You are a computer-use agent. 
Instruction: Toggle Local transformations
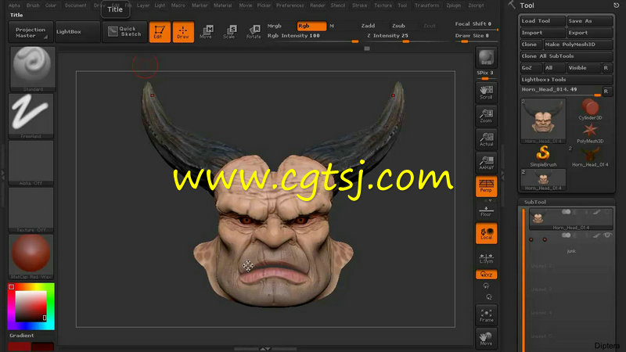coord(486,233)
